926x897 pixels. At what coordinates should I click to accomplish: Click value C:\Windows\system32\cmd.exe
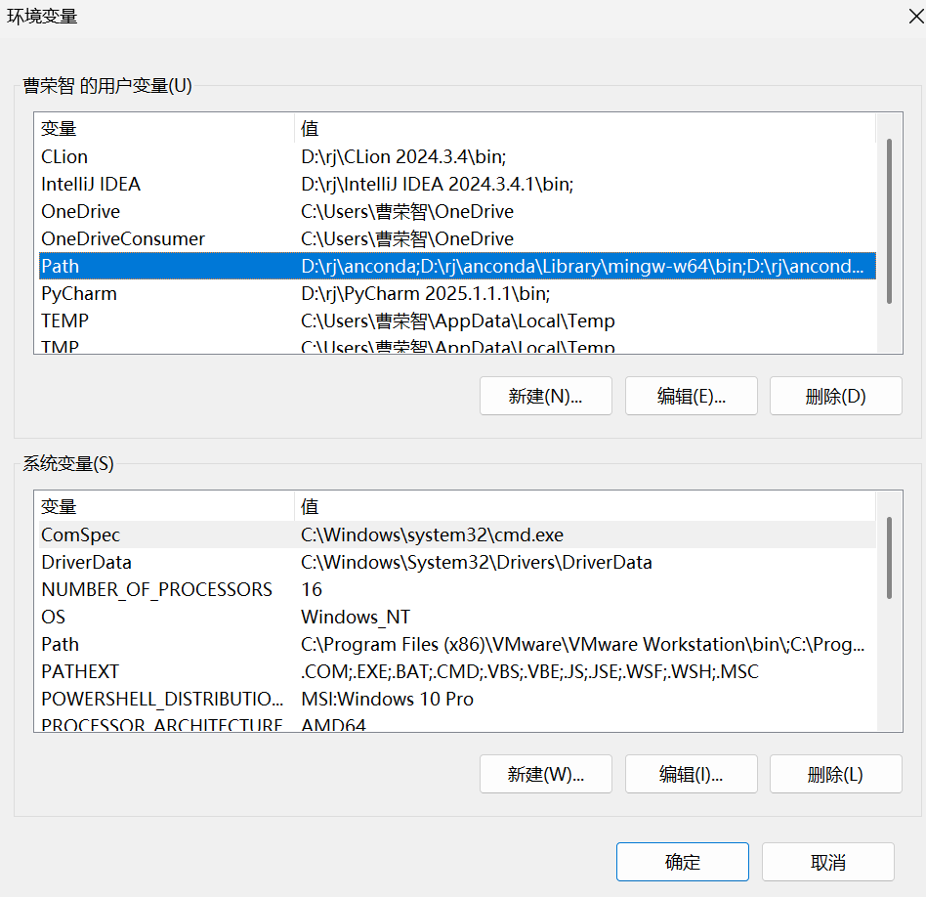point(432,534)
